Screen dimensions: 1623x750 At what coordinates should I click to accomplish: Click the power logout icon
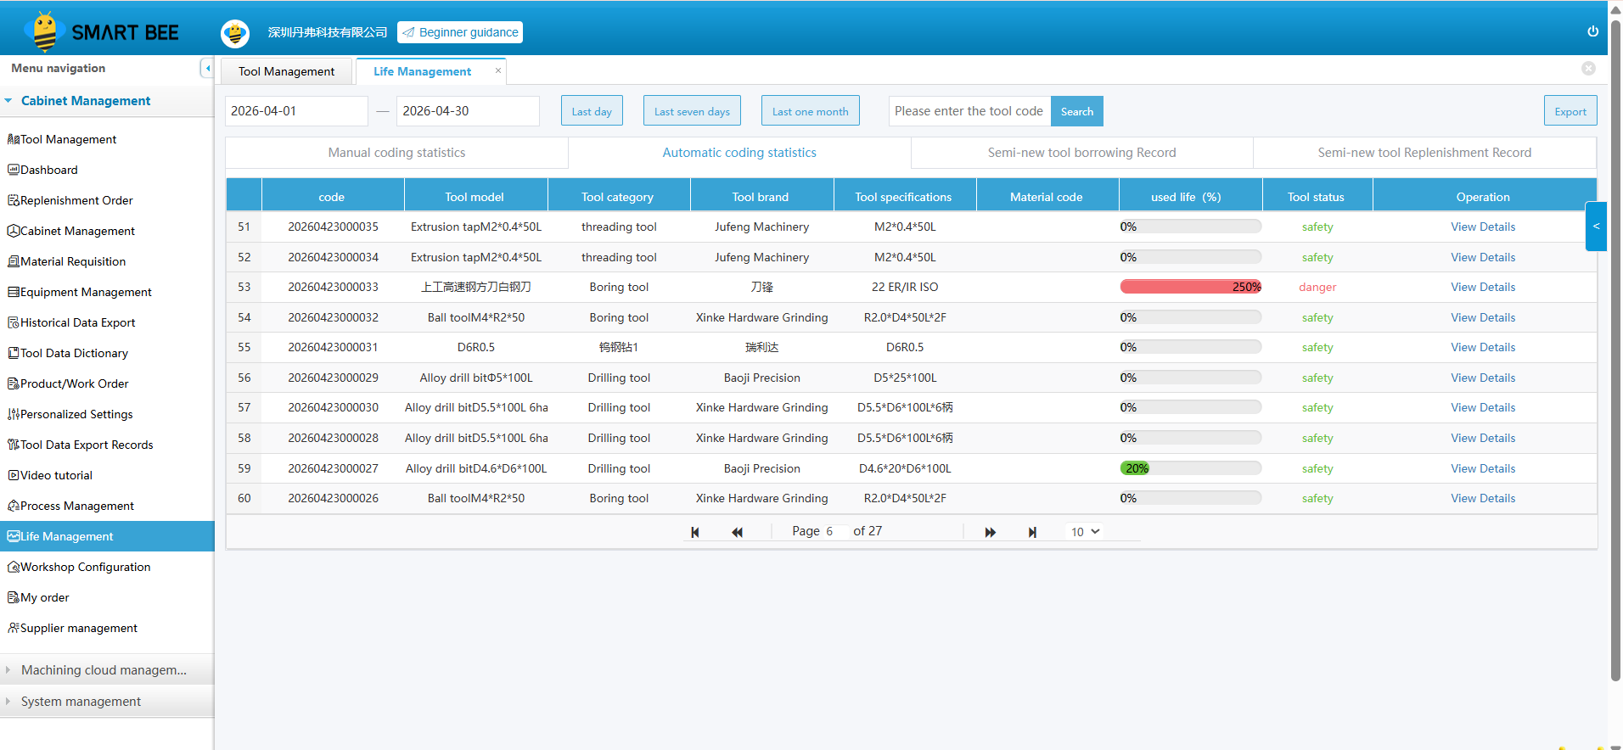click(1592, 31)
